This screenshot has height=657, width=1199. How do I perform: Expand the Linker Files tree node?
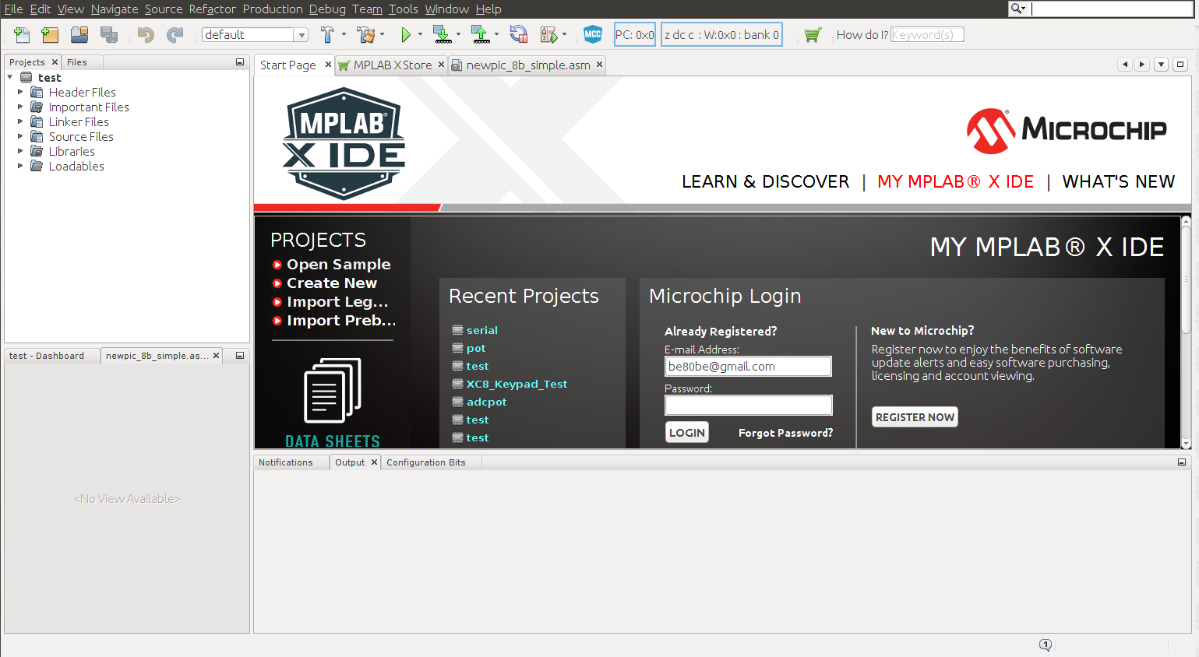tap(20, 121)
